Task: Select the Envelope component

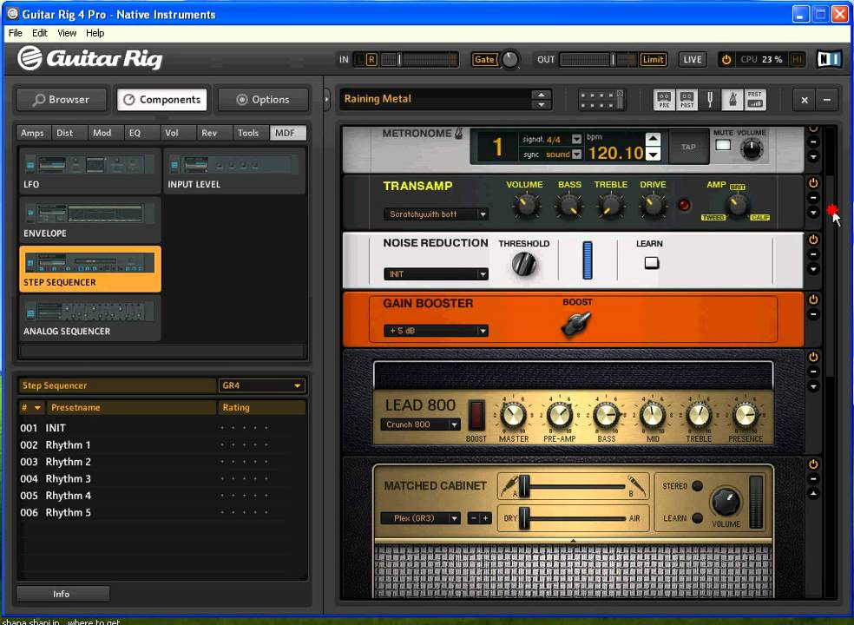Action: pyautogui.click(x=90, y=220)
